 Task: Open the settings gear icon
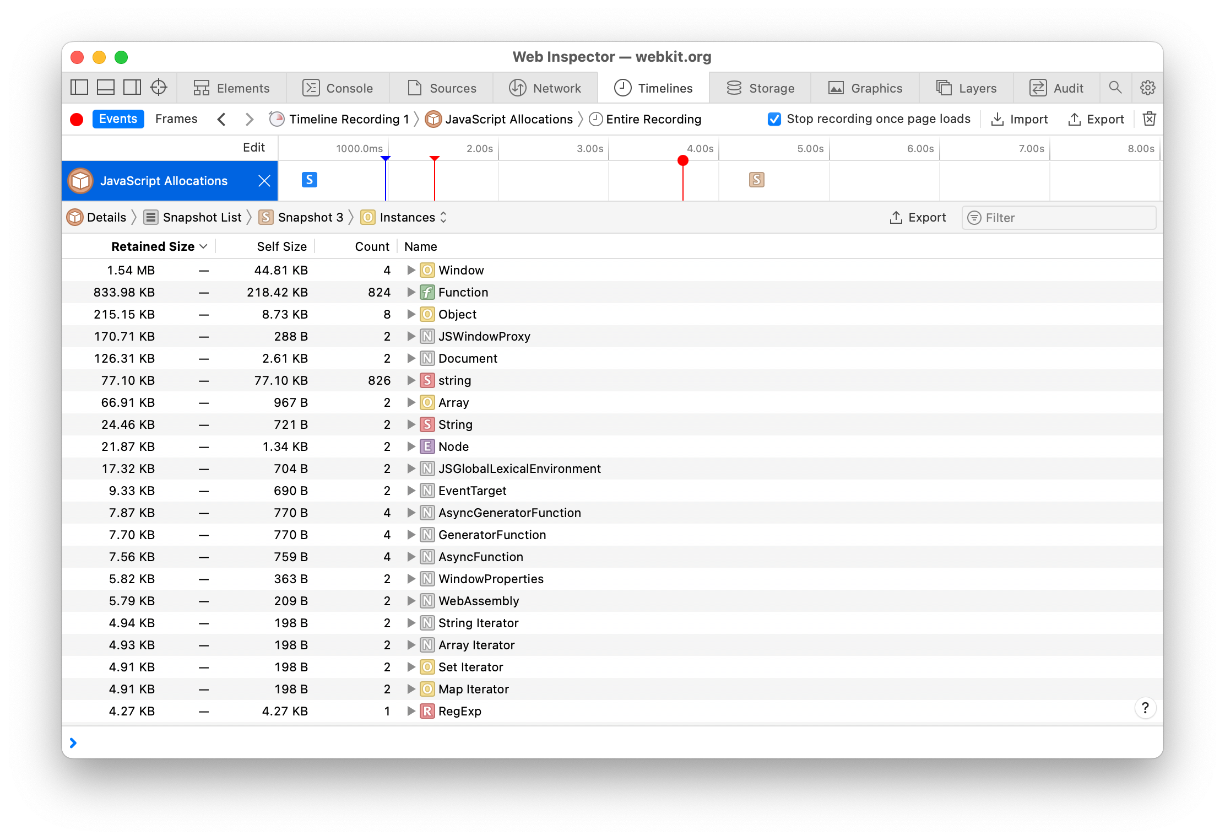click(1148, 88)
